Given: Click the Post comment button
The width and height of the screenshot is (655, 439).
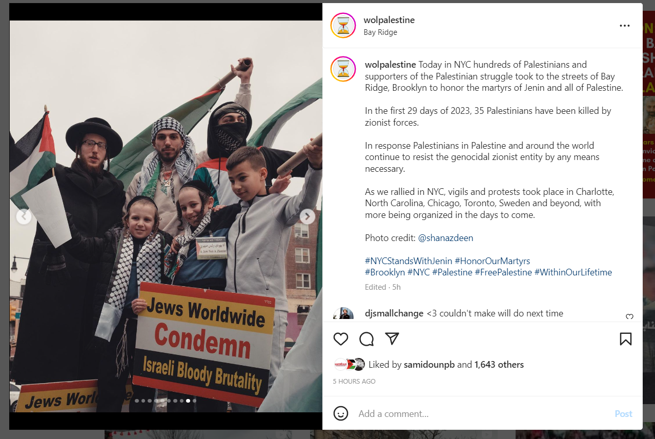Looking at the screenshot, I should click(623, 413).
